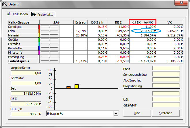Click the Kalk.-Gruppe column header
This screenshot has width=190, height=128.
click(24, 22)
